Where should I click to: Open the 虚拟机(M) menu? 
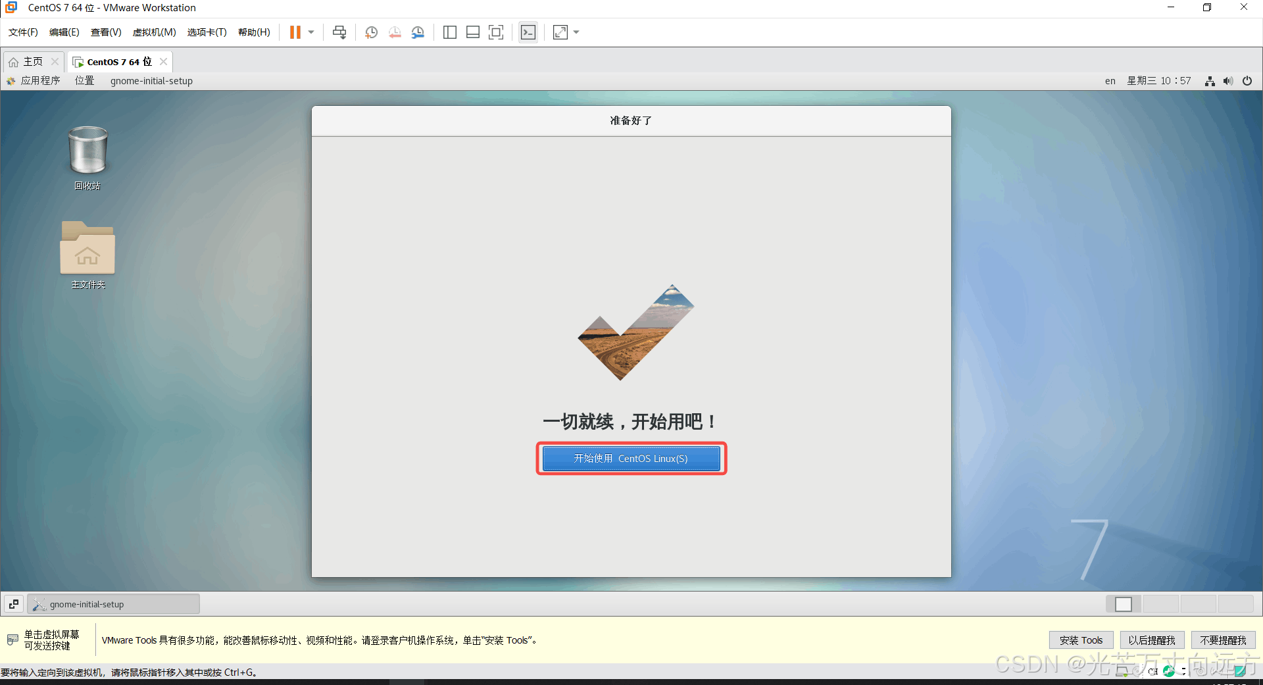155,32
